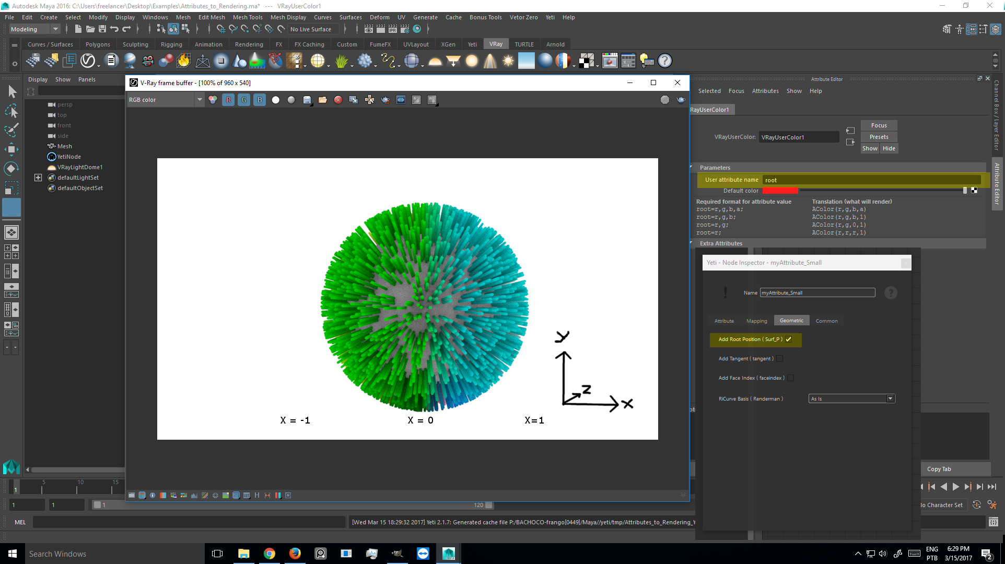Viewport: 1005px width, 564px height.
Task: Click the white circle alpha channel icon
Action: click(x=276, y=100)
